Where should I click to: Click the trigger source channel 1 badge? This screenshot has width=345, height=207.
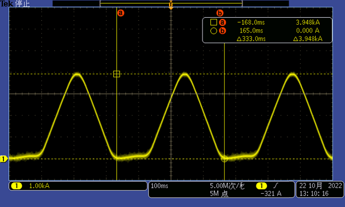[x=262, y=186]
